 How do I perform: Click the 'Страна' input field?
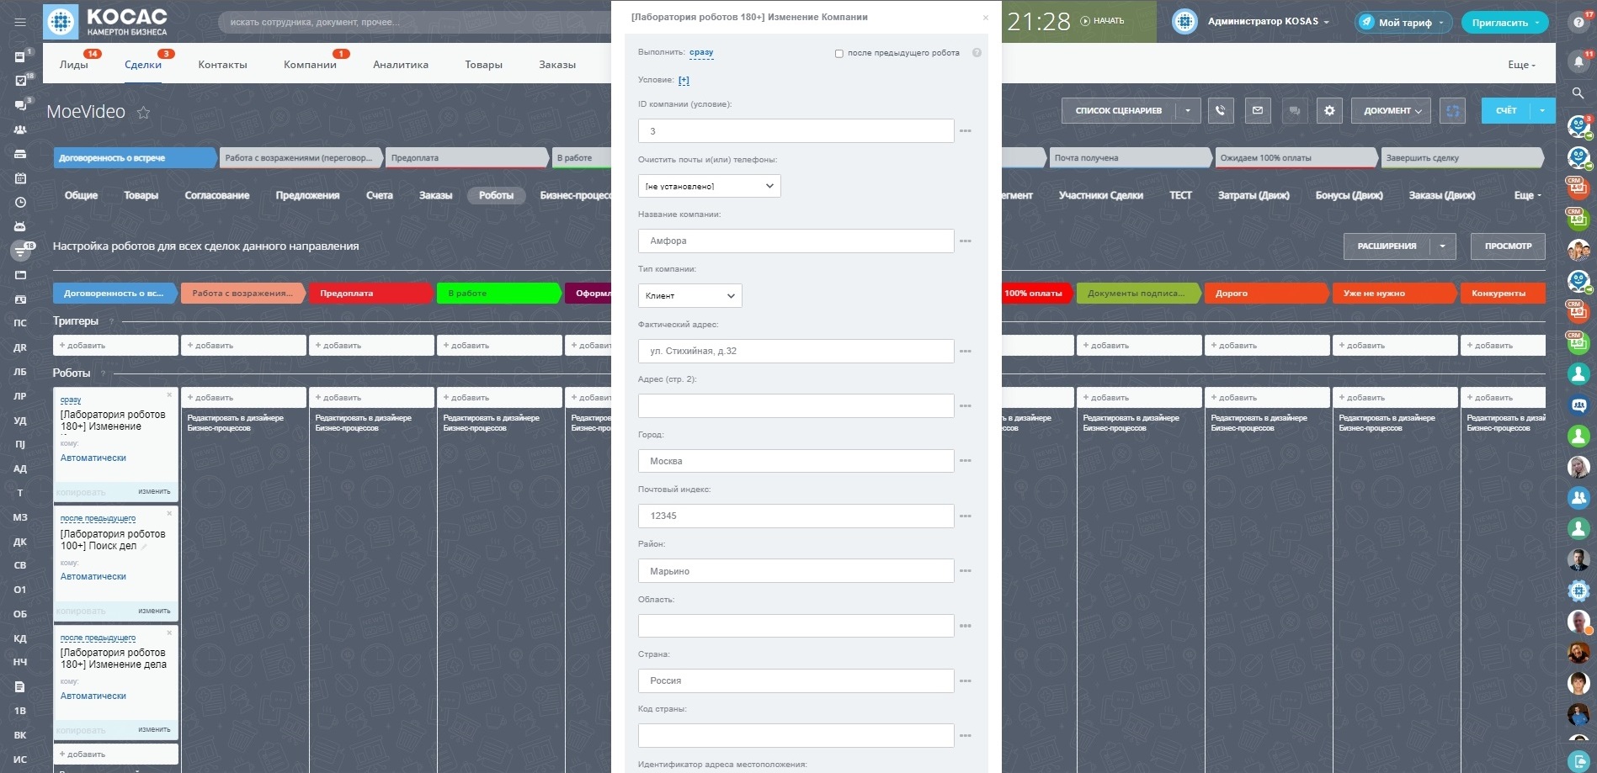click(x=796, y=680)
